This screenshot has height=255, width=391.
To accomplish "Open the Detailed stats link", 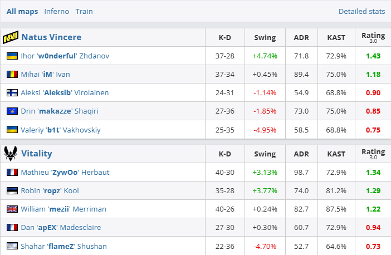I will [x=361, y=11].
